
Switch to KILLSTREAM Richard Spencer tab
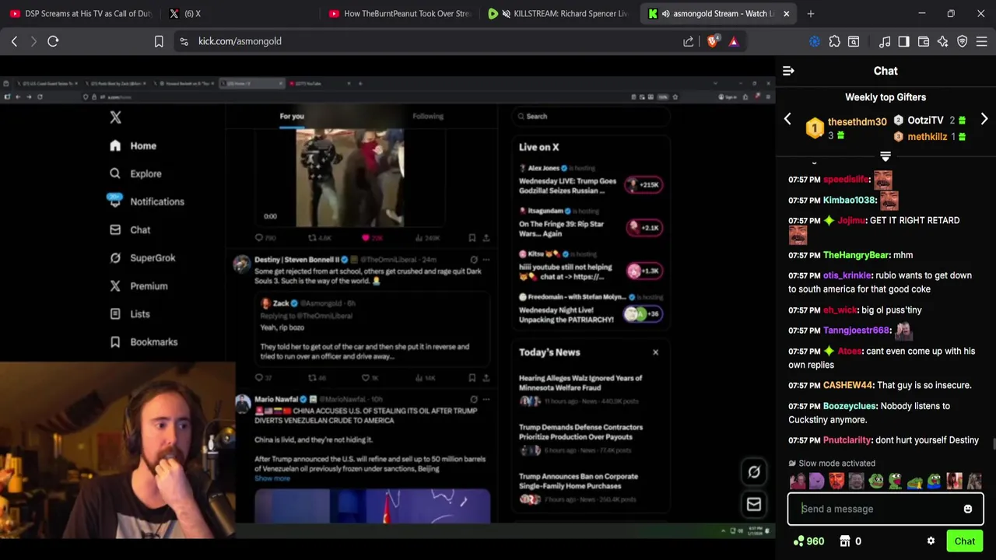click(x=558, y=13)
